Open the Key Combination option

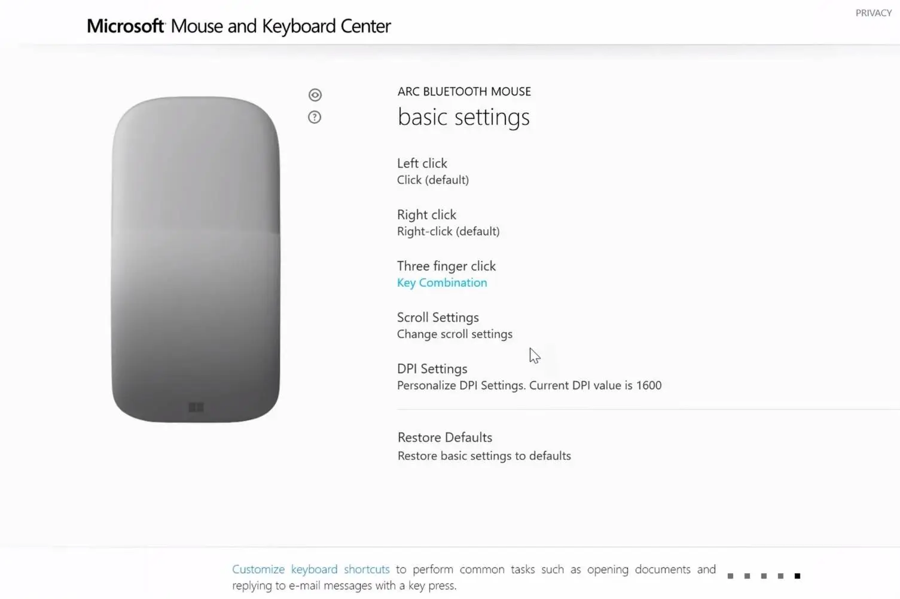coord(442,282)
